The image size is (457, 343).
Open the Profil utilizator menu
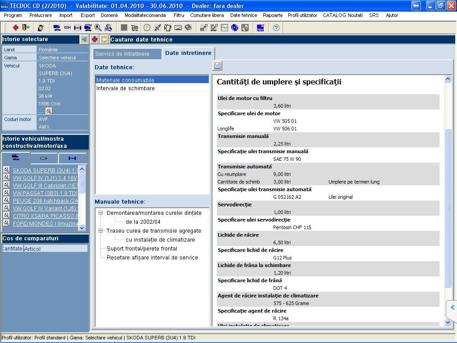point(303,16)
